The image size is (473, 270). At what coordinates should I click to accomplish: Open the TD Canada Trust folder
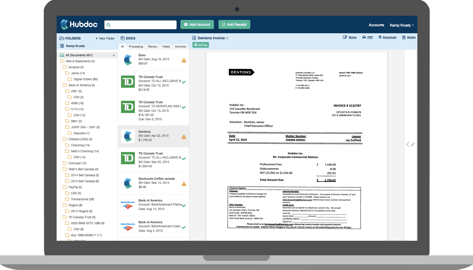tap(79, 217)
